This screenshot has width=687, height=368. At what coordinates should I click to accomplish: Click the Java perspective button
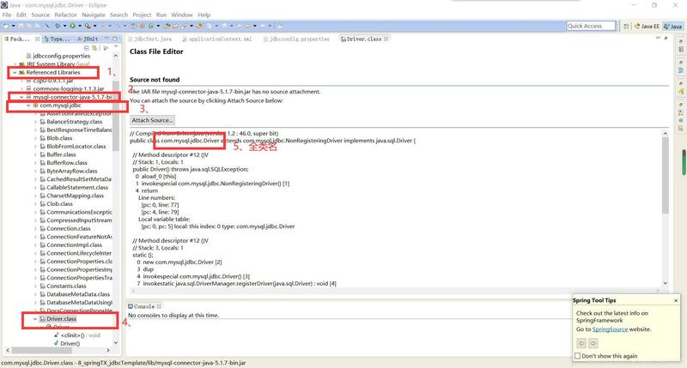tap(673, 27)
